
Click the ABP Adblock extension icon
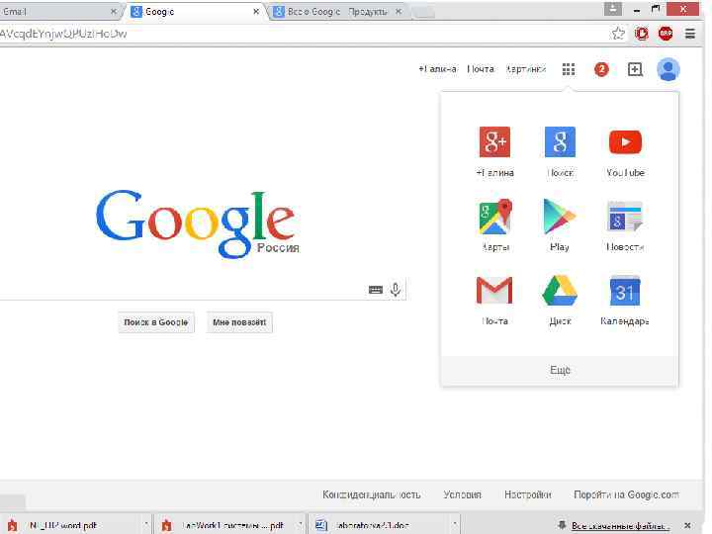(x=666, y=34)
